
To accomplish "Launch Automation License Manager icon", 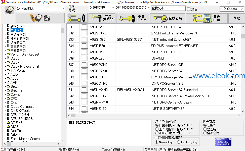I will click(x=223, y=142).
